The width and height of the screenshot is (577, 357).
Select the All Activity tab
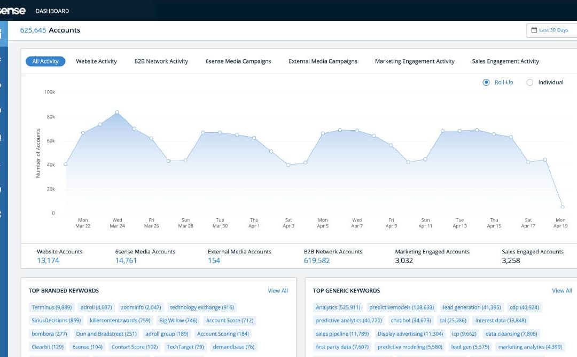[45, 61]
